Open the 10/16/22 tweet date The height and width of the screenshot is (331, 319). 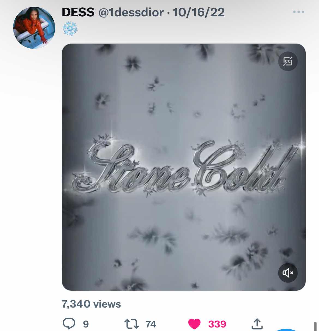[x=199, y=12]
